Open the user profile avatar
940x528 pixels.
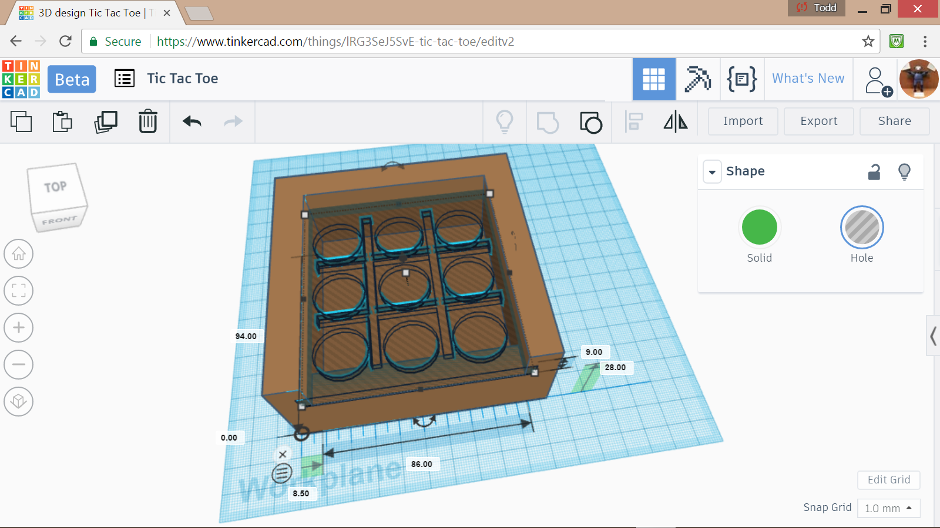(x=919, y=79)
